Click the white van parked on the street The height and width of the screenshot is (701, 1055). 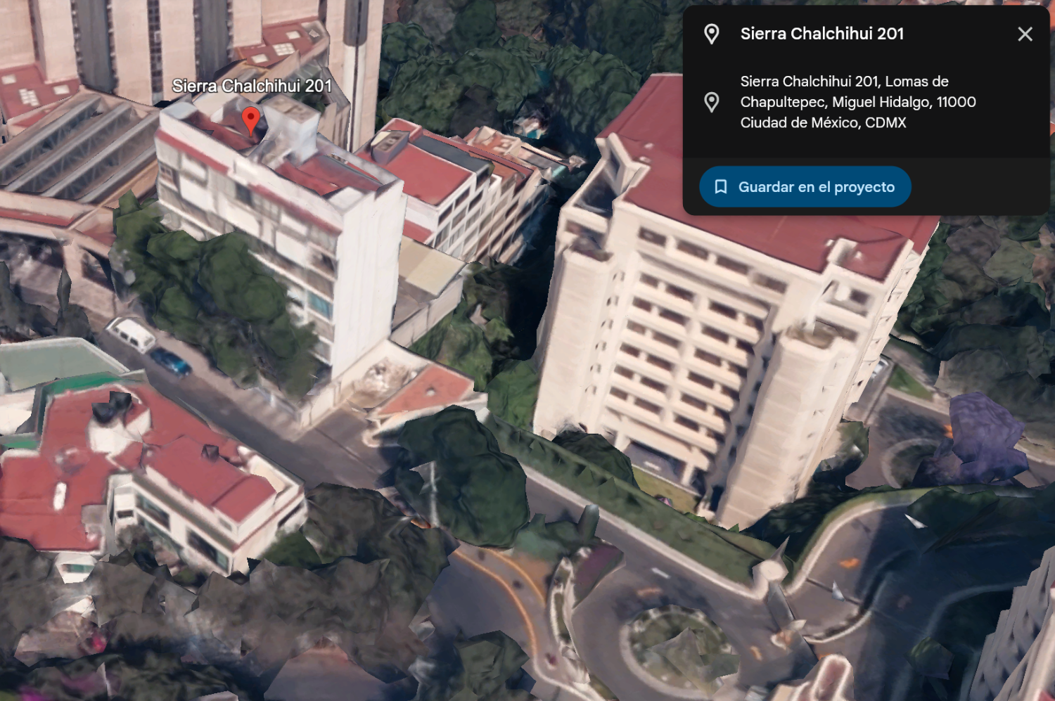pyautogui.click(x=131, y=333)
